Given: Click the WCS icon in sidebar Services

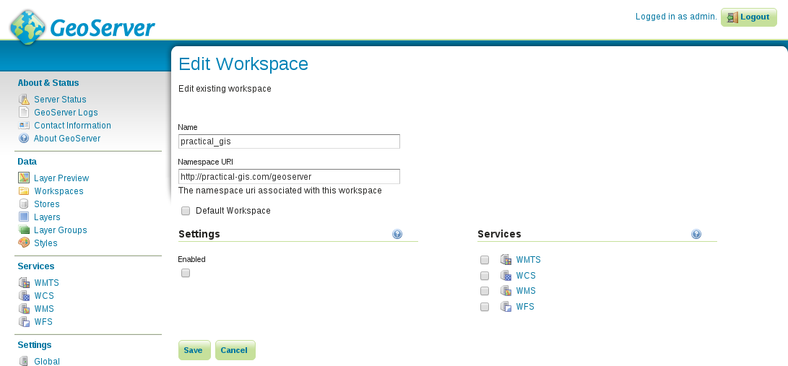Looking at the screenshot, I should point(24,296).
